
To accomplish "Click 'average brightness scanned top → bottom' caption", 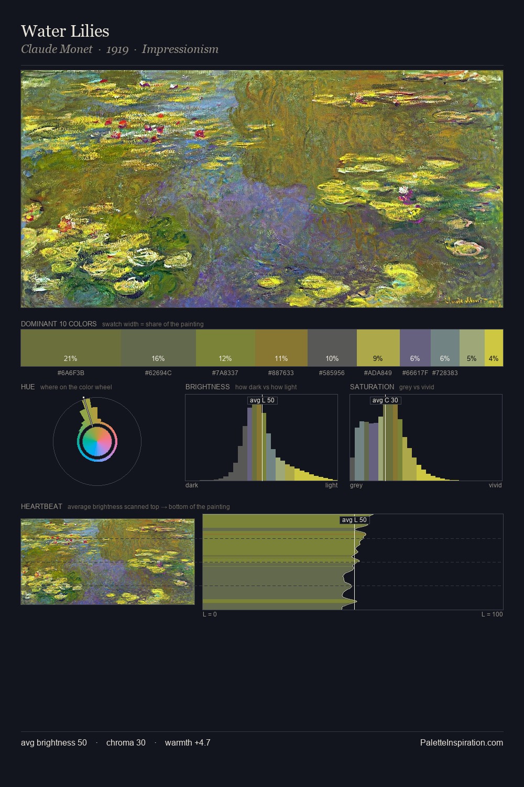I will 149,507.
